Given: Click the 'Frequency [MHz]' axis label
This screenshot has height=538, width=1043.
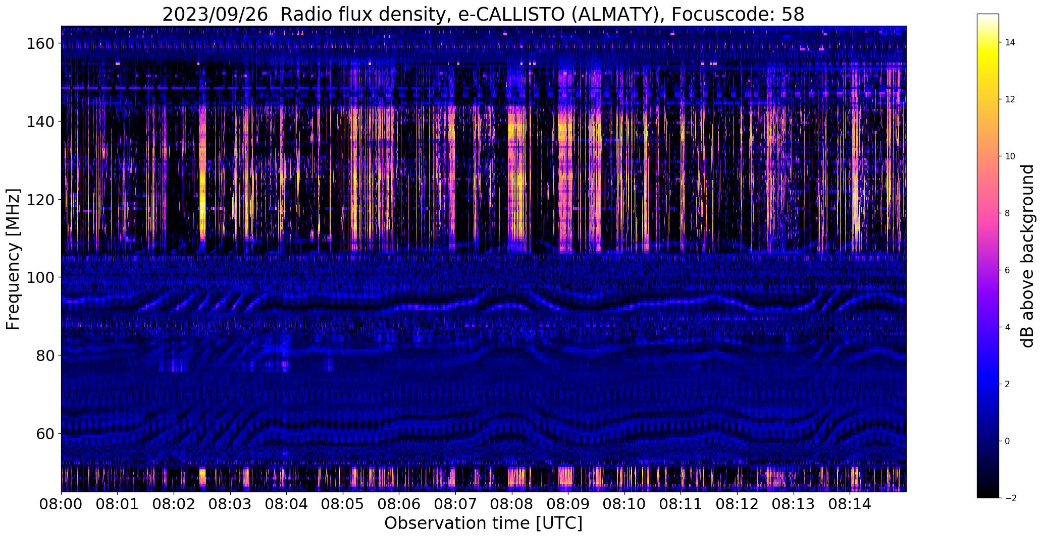Looking at the screenshot, I should (13, 259).
